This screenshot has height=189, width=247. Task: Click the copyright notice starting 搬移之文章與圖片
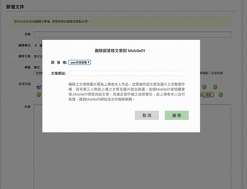pyautogui.click(x=127, y=92)
